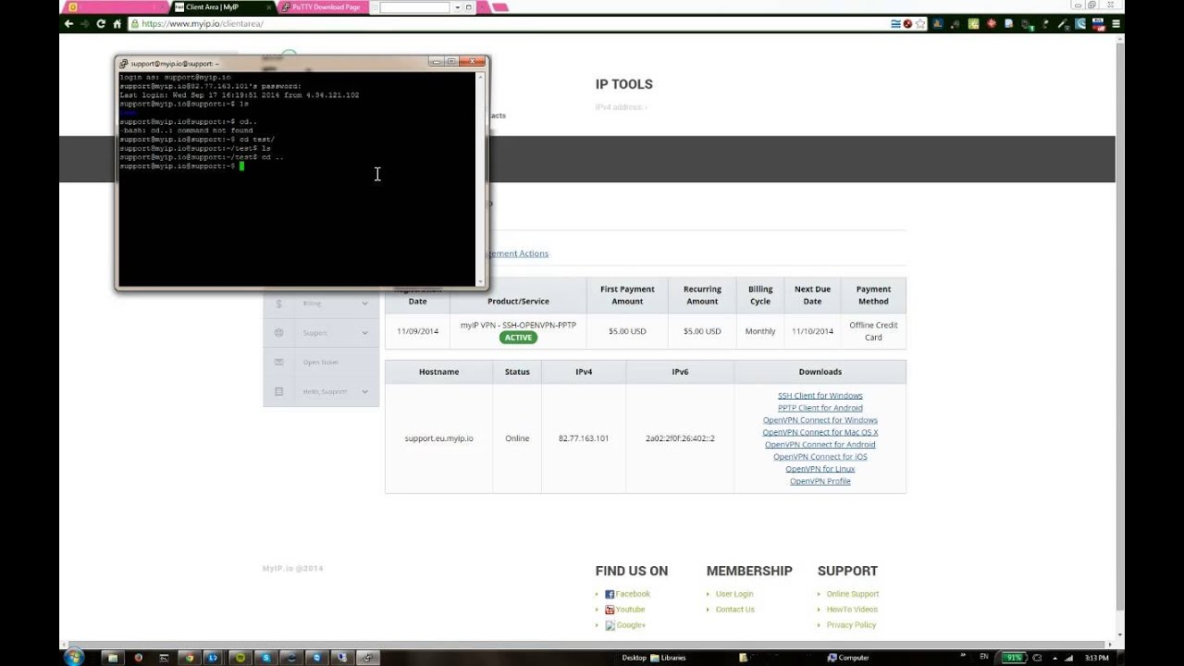
Task: Open OpenVPN Connect for Android link
Action: tap(820, 445)
